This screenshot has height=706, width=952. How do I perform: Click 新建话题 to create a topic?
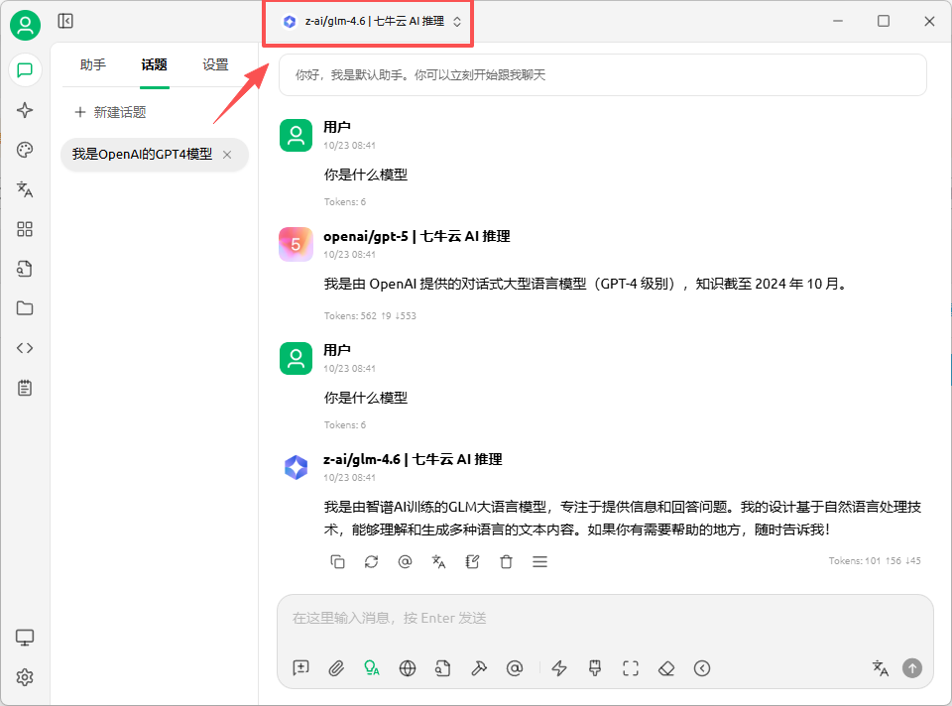110,113
